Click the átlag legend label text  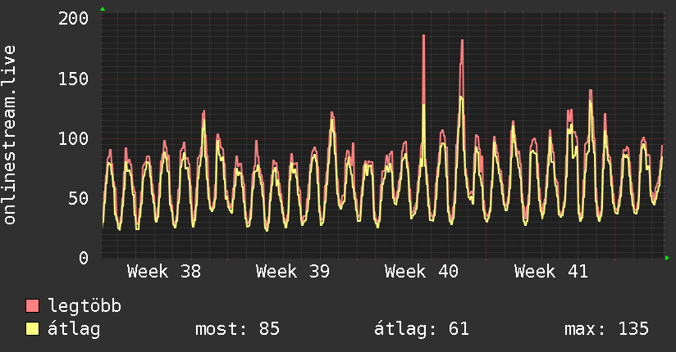pyautogui.click(x=75, y=329)
